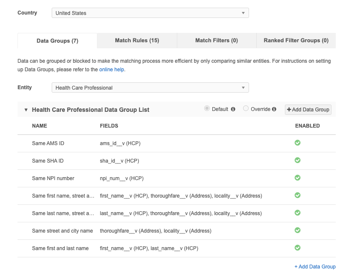Select the Override radio button

click(x=246, y=109)
